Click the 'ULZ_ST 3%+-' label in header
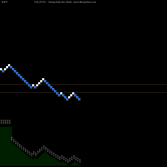This screenshot has height=167, width=167. pyautogui.click(x=41, y=2)
